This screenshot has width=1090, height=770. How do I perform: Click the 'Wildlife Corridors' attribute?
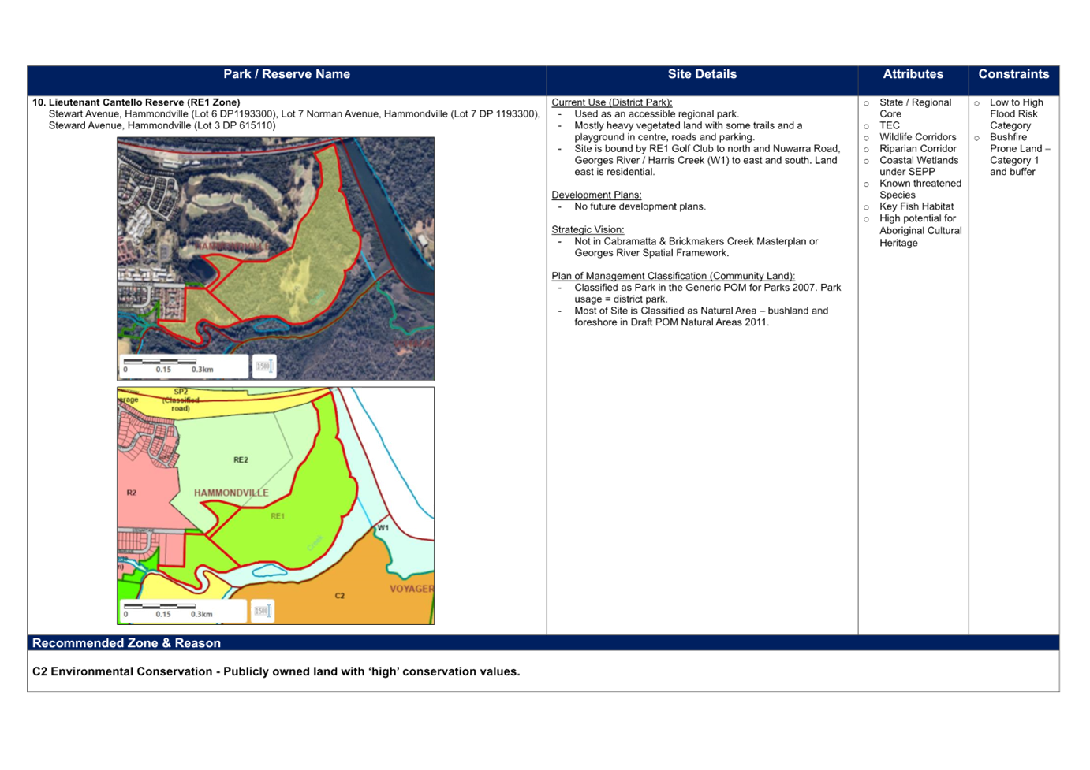pos(917,137)
